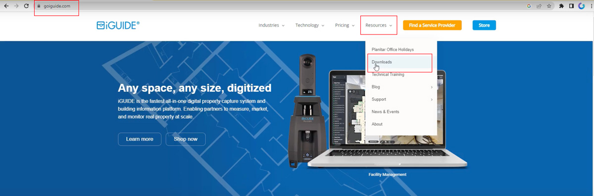This screenshot has height=196, width=594.
Task: Expand the Support submenu
Action: pyautogui.click(x=401, y=99)
